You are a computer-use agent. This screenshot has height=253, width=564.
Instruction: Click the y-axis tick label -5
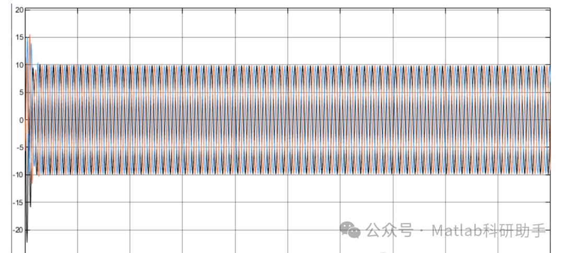point(19,147)
